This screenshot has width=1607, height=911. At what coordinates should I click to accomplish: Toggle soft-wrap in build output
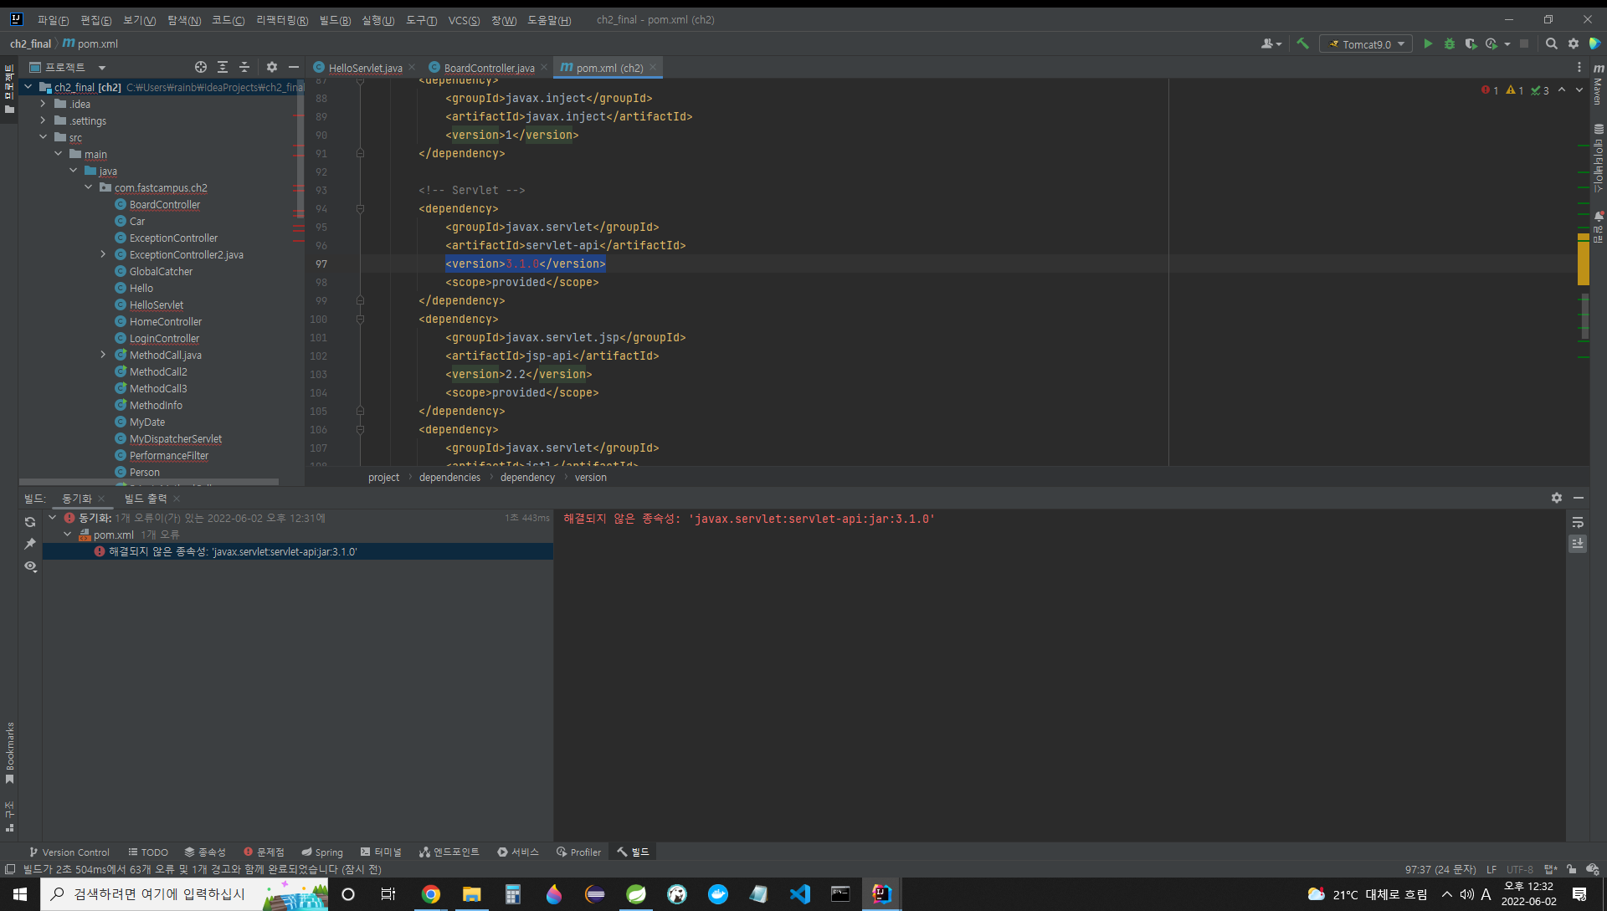(1578, 522)
